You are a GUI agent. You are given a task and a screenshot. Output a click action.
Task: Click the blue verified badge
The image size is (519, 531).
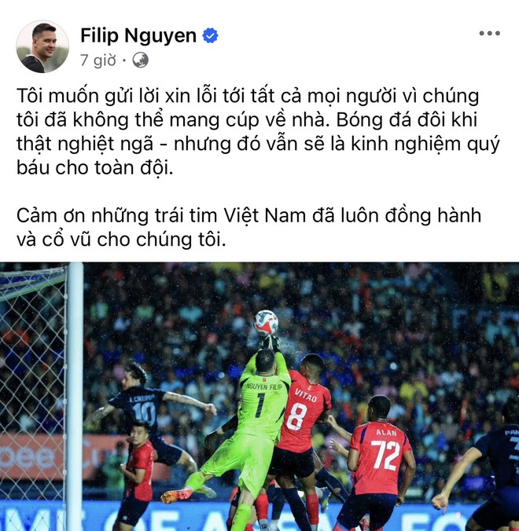coord(210,35)
